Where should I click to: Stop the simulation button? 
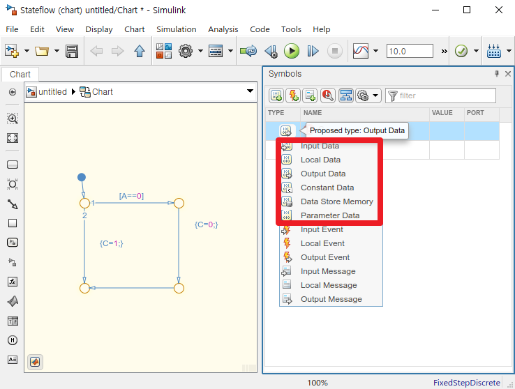335,51
